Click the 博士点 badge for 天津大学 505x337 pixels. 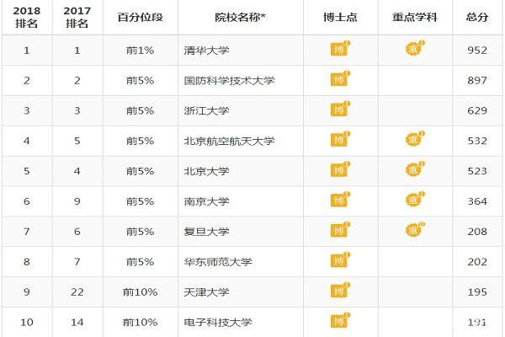340,290
